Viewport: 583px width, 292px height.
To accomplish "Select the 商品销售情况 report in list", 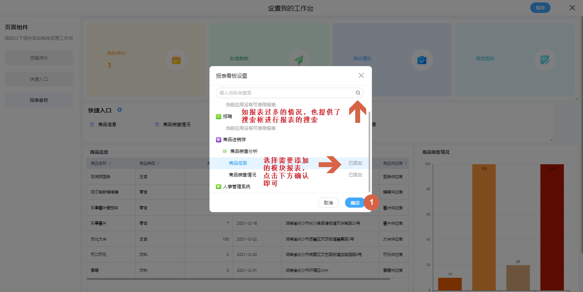I will [242, 175].
